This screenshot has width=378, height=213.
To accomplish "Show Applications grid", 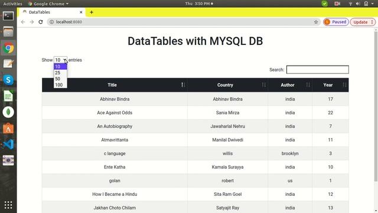I will pyautogui.click(x=8, y=205).
